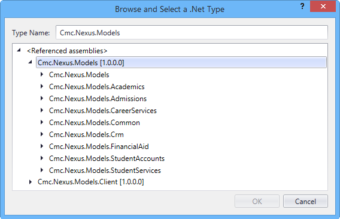Expand the Cmc.Nexus.Models namespace arrow

point(42,75)
